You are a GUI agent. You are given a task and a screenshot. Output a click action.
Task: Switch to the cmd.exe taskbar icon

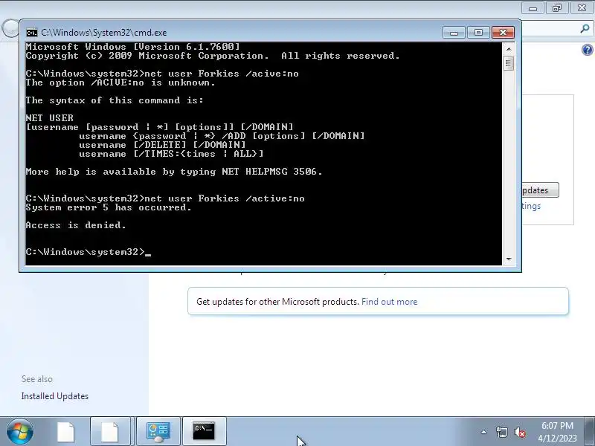coord(204,432)
